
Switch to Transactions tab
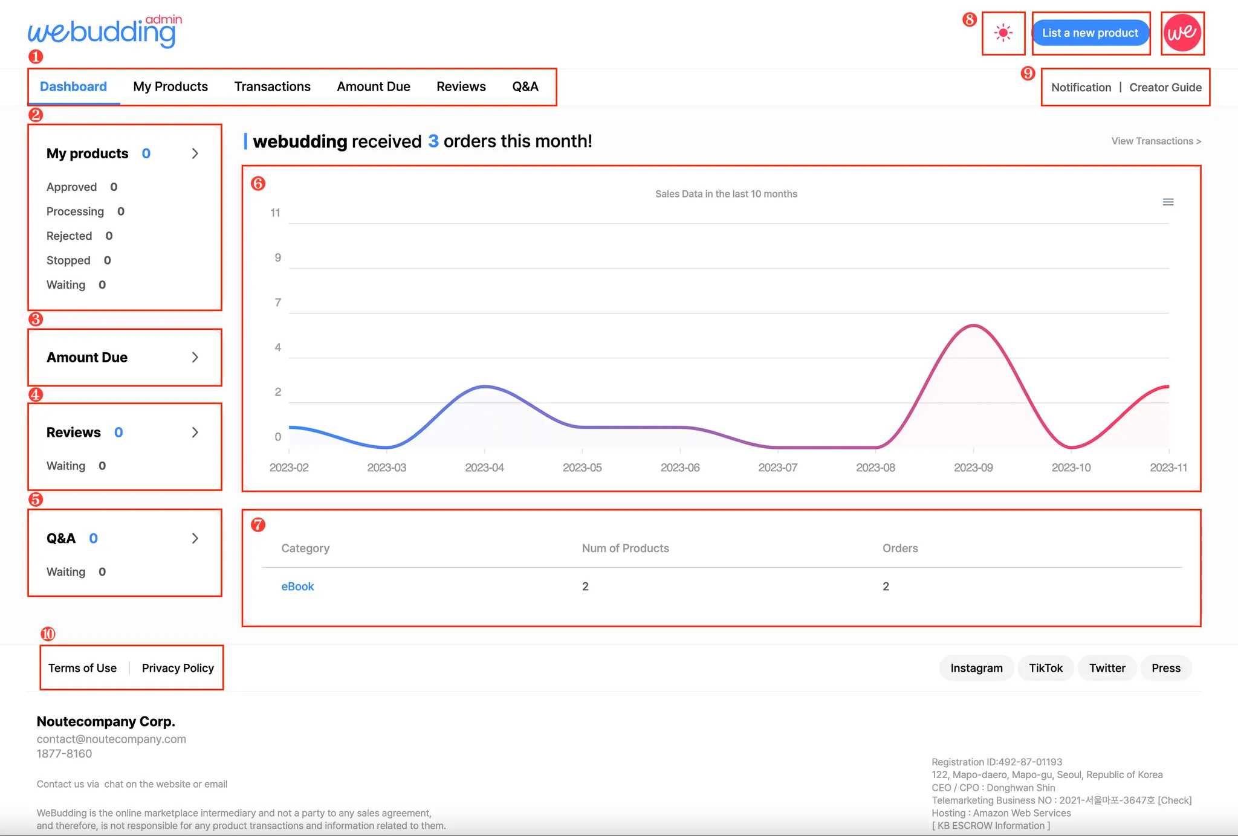pyautogui.click(x=272, y=87)
